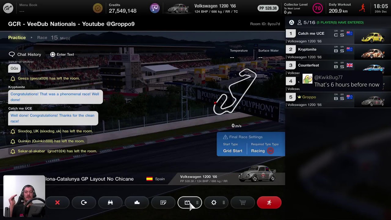This screenshot has width=391, height=220.
Task: Click the track layout map
Action: [x=235, y=92]
